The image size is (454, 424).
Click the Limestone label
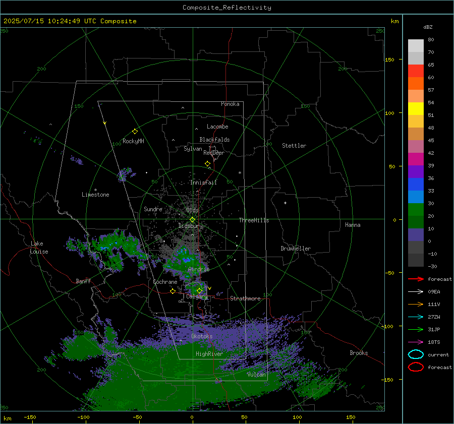[95, 195]
